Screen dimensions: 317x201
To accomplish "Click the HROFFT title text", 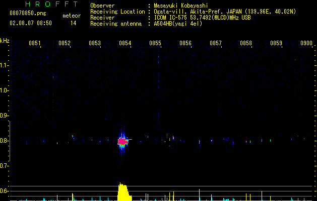I will click(x=52, y=4).
